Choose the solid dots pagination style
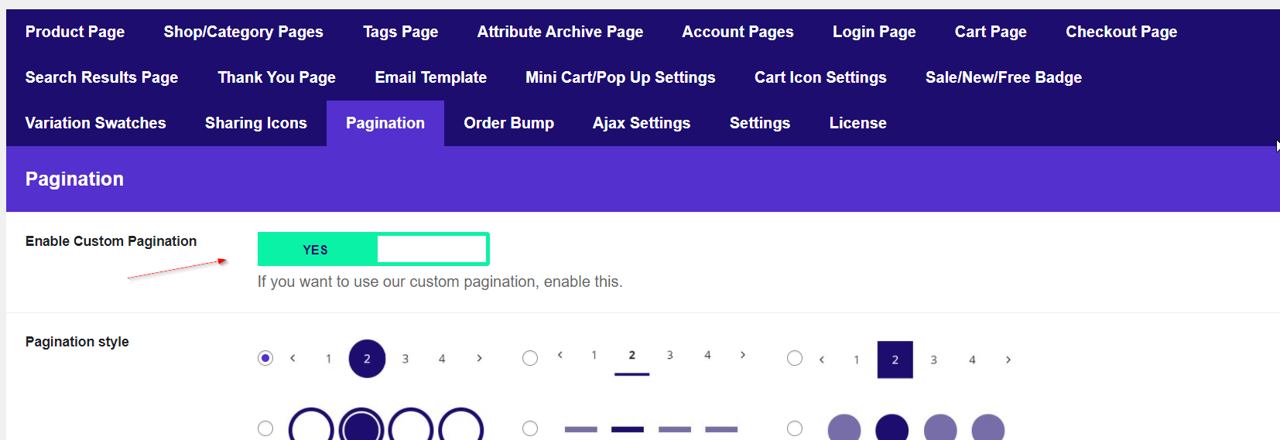This screenshot has width=1280, height=440. click(795, 428)
